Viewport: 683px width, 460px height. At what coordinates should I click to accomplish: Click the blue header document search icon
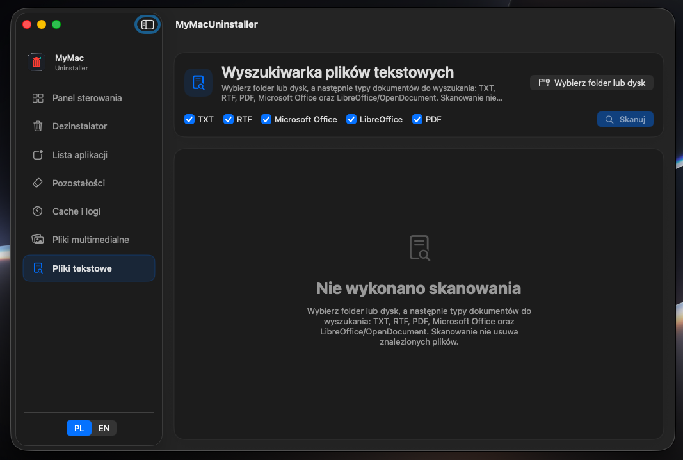[198, 83]
